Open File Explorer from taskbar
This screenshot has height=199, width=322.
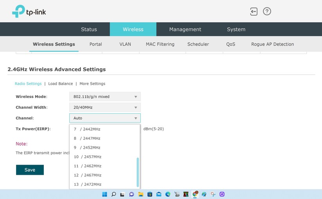141,194
